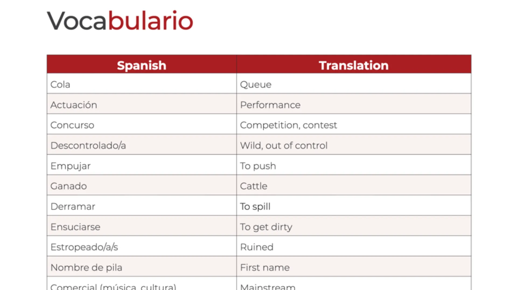This screenshot has height=290, width=517.
Task: Click the To spill translation
Action: 255,206
